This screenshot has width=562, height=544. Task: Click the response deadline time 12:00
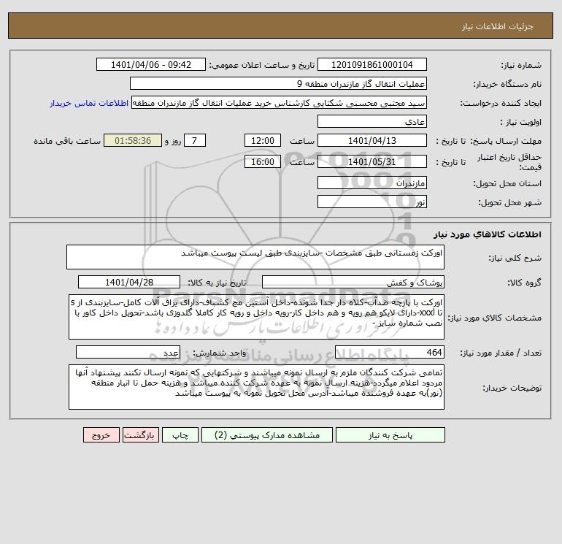pos(263,141)
